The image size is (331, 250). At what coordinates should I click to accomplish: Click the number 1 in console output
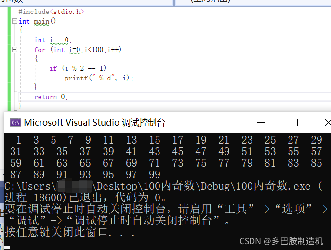tap(19, 140)
